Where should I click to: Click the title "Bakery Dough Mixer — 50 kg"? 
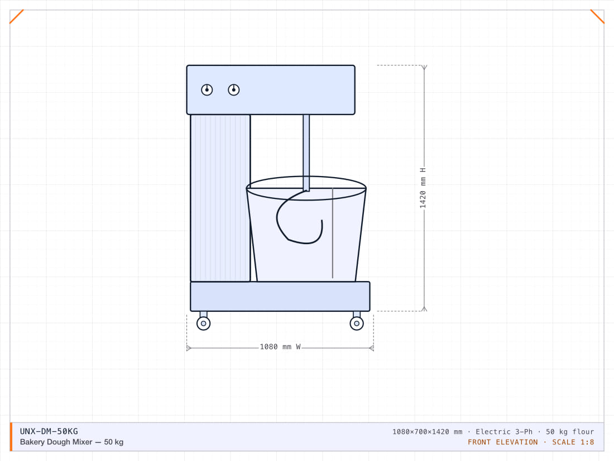click(71, 442)
